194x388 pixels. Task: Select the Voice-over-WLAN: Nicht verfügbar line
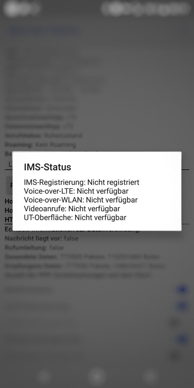click(x=81, y=200)
